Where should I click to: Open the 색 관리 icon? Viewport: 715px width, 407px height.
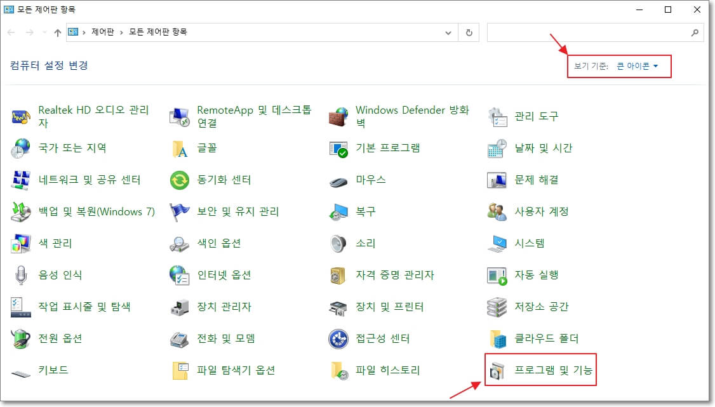[x=21, y=243]
